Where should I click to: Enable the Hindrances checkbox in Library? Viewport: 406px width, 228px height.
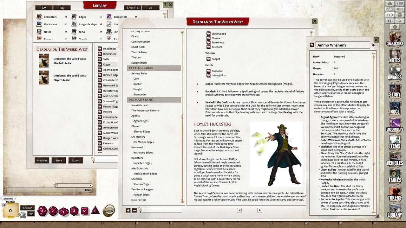click(66, 24)
